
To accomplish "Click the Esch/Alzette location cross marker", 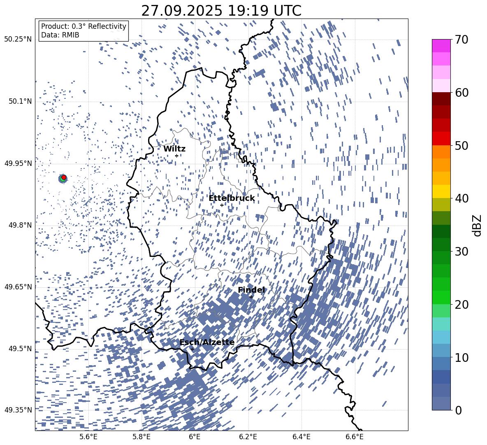I will click(x=192, y=349).
